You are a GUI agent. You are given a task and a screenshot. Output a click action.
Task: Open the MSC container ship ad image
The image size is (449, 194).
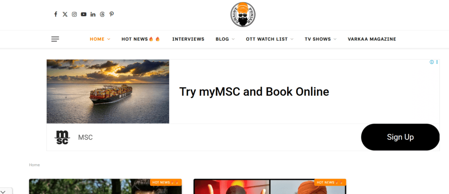[108, 91]
